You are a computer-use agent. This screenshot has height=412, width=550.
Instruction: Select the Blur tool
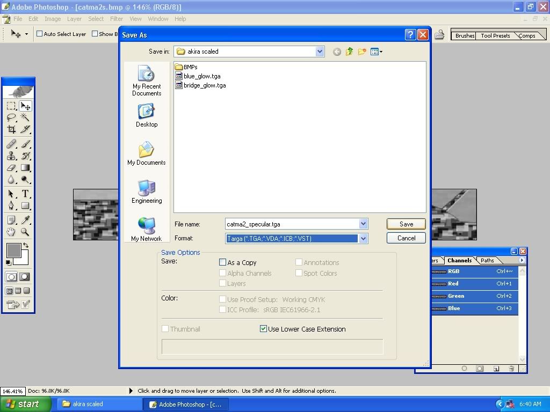pyautogui.click(x=11, y=180)
